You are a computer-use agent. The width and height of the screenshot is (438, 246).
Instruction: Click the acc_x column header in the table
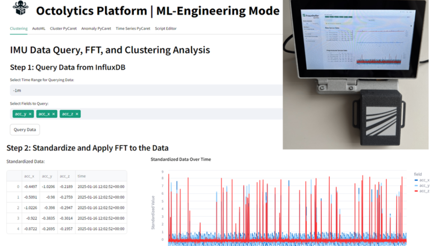28,176
